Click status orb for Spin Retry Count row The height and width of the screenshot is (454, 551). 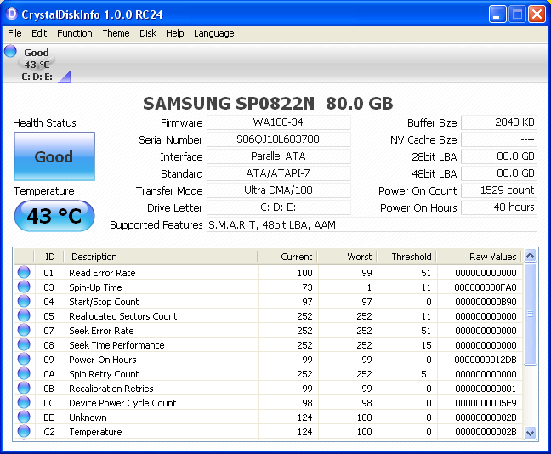point(24,373)
